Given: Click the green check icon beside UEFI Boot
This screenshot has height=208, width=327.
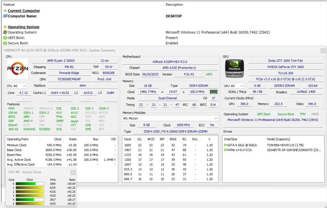Looking at the screenshot, I should coord(5,38).
